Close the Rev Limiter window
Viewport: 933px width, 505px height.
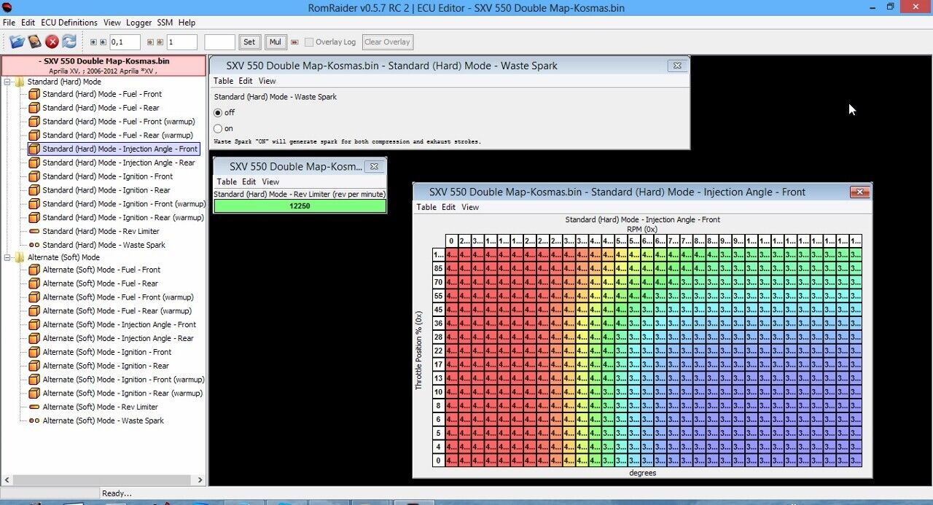[x=374, y=166]
